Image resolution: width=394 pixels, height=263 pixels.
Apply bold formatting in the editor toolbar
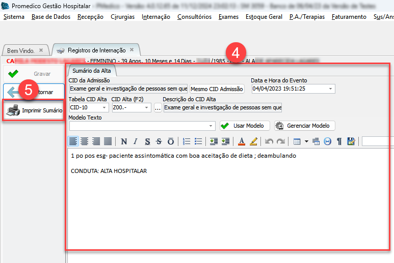pos(123,141)
